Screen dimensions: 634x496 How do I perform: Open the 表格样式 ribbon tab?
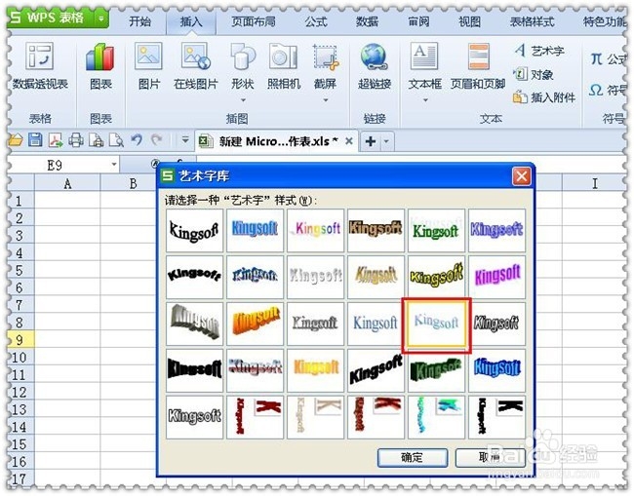point(532,21)
